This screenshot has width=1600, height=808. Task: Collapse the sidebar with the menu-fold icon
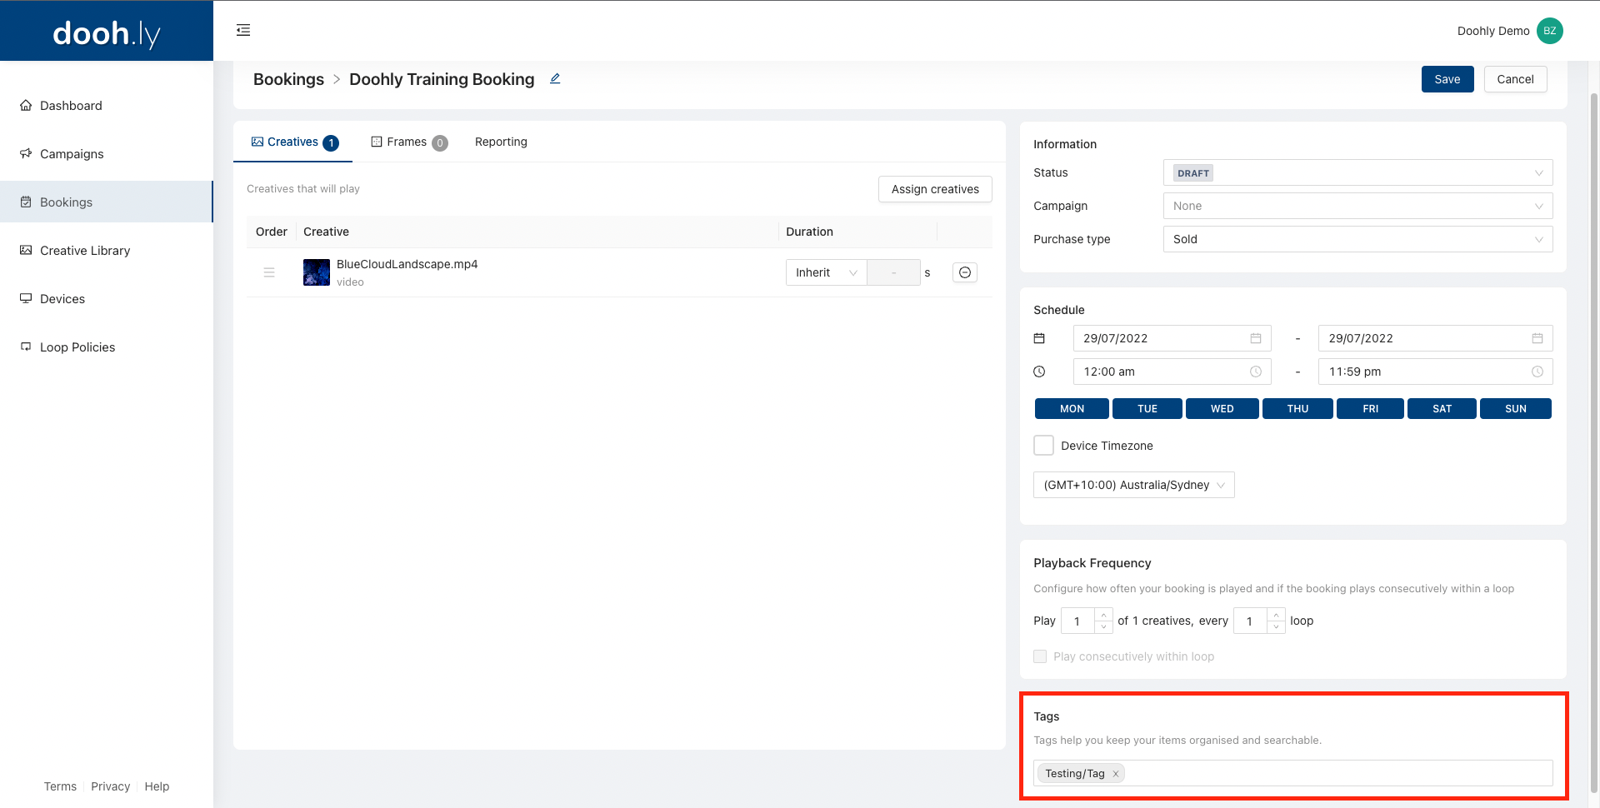[x=243, y=30]
